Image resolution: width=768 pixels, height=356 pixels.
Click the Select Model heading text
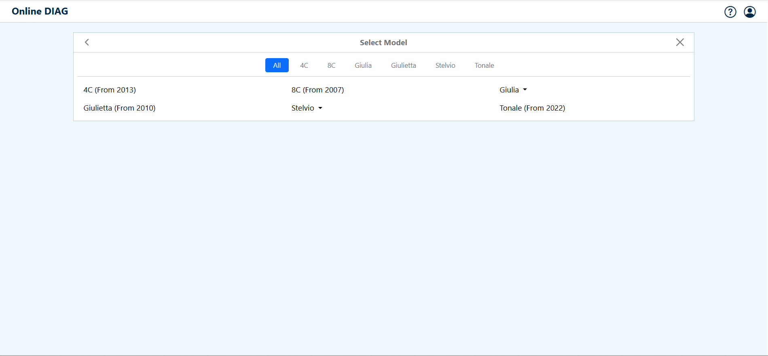[383, 43]
